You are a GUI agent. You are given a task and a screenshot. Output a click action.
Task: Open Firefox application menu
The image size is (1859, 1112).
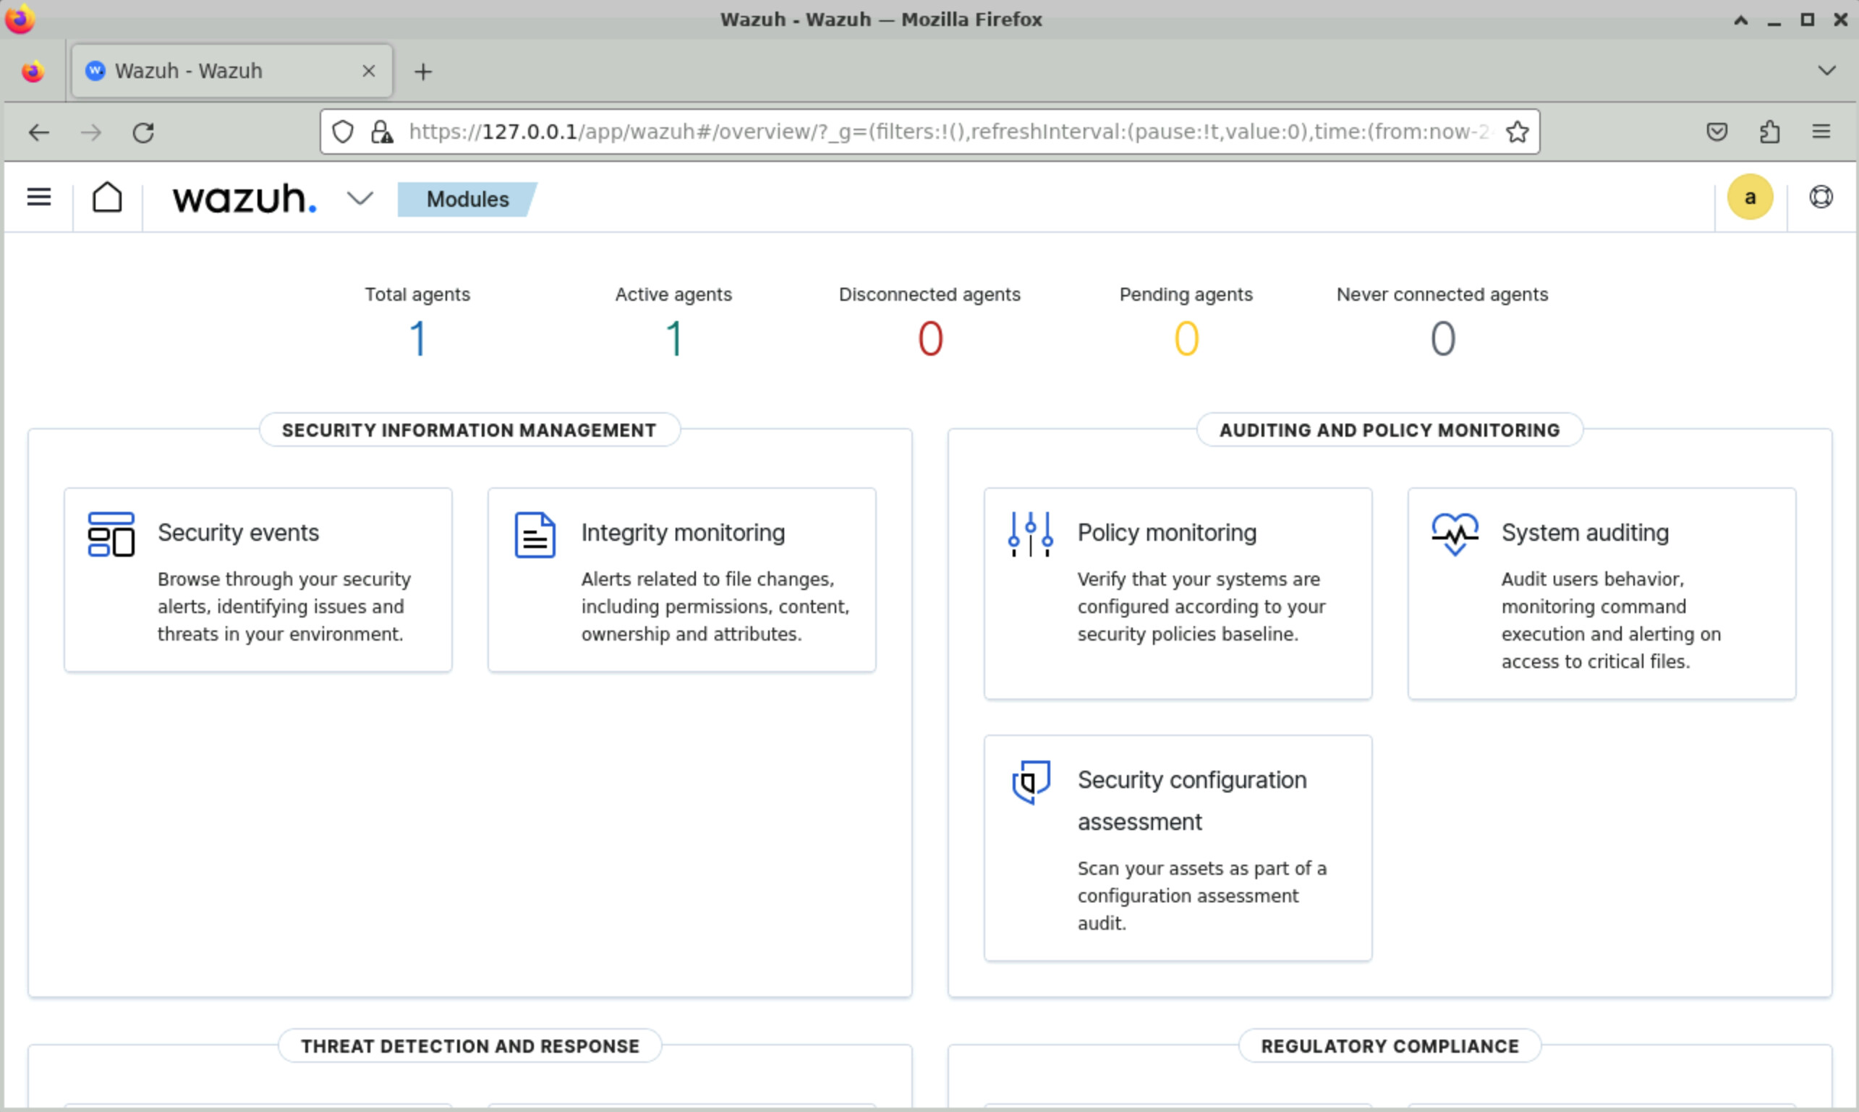coord(1821,132)
